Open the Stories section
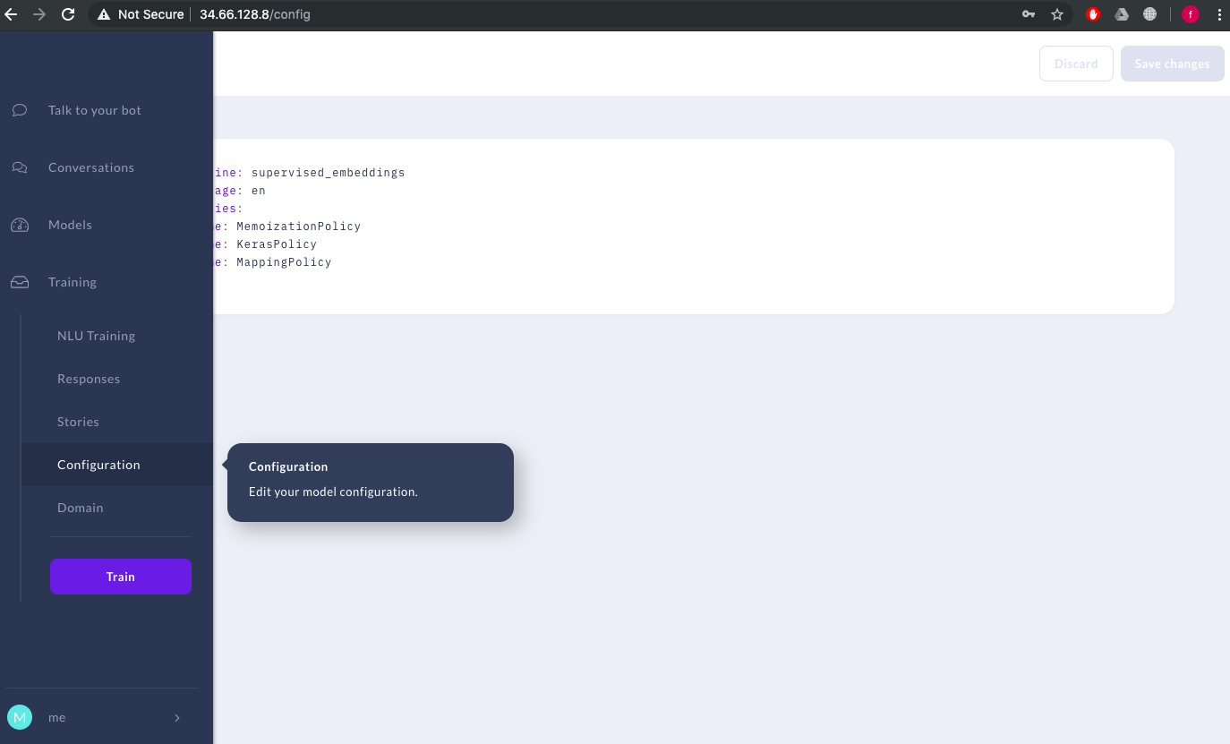The height and width of the screenshot is (744, 1230). (78, 422)
